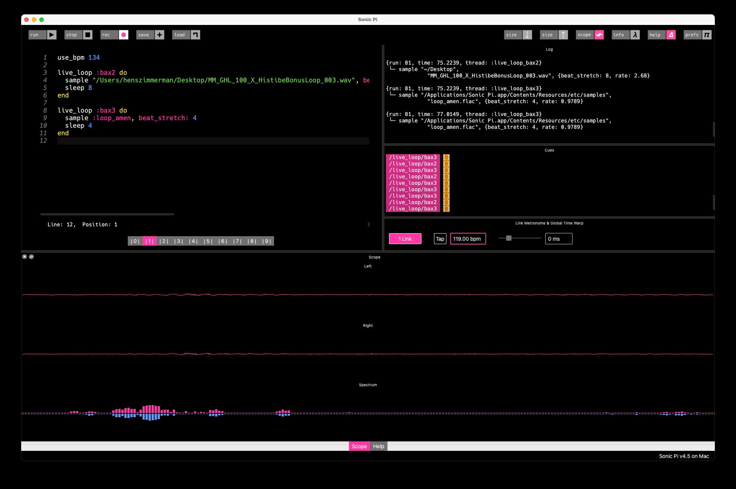Decrease text size with first size icon

(527, 35)
